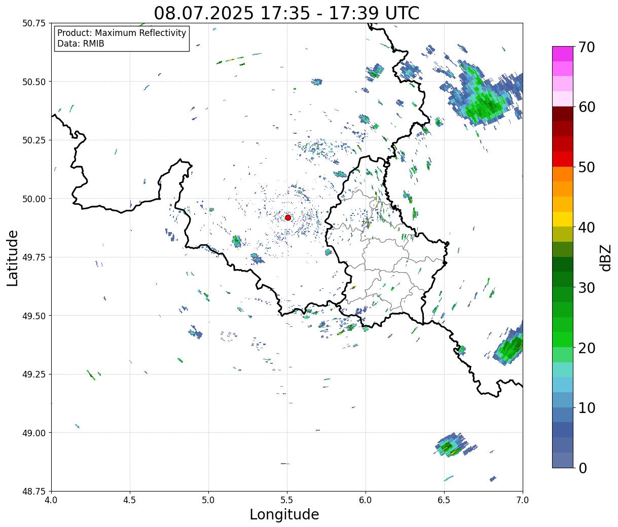The image size is (618, 527).
Task: Click the magenta top colorbar swatch
Action: 563,54
